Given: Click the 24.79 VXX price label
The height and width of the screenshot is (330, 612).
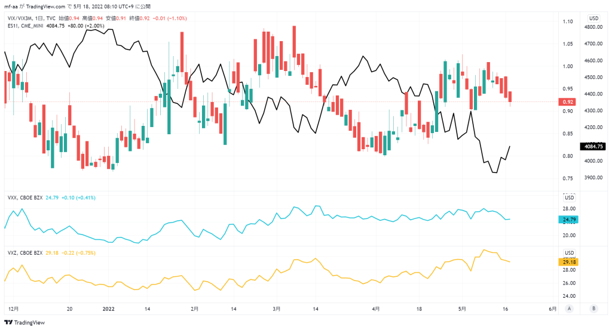Looking at the screenshot, I should tap(568, 220).
